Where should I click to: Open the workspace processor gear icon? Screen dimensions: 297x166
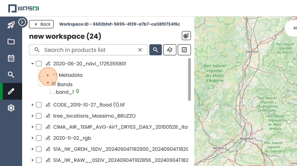[186, 36]
